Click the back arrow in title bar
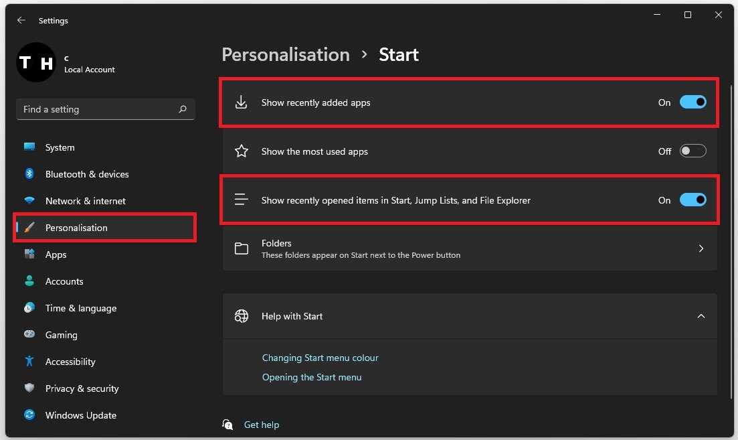This screenshot has width=738, height=440. (21, 21)
